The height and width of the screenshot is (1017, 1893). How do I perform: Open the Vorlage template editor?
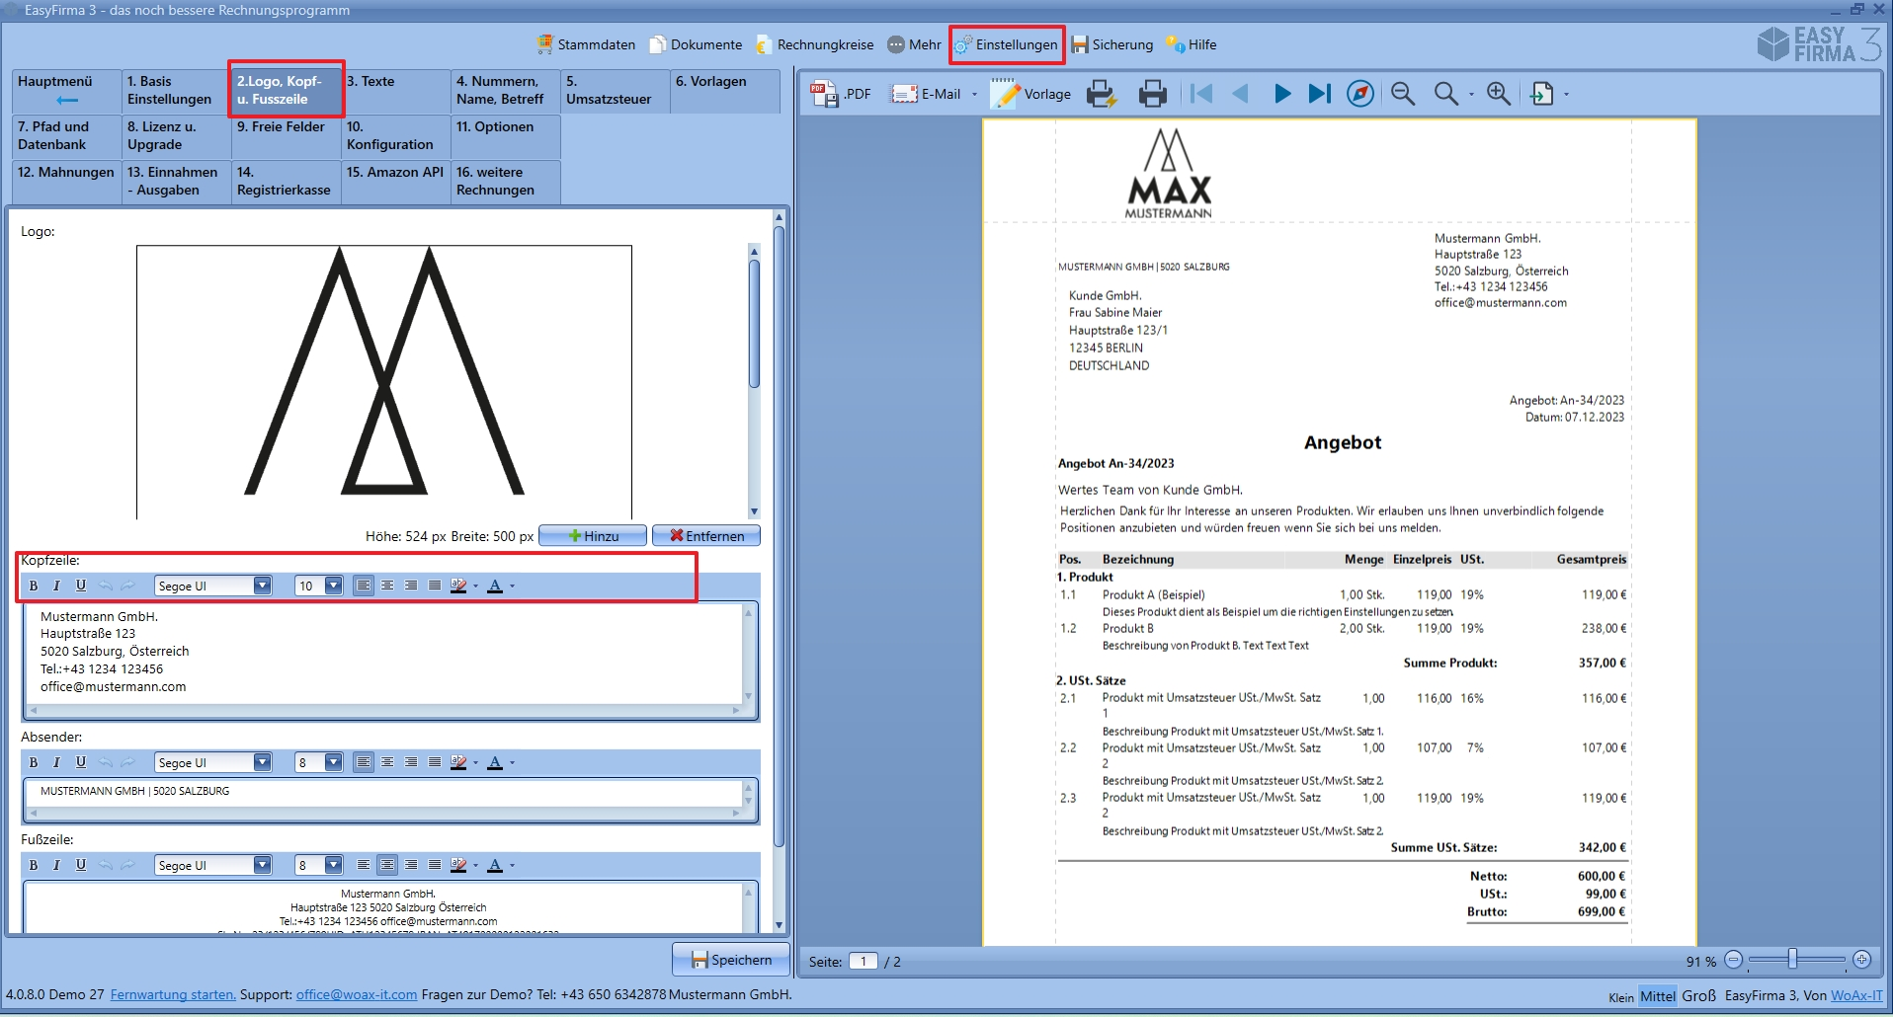click(1031, 94)
